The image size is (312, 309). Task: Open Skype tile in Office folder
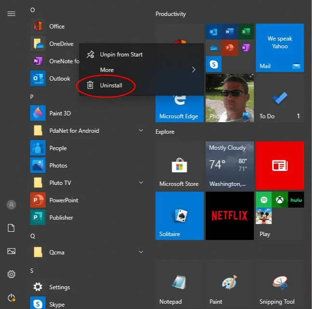(x=214, y=64)
